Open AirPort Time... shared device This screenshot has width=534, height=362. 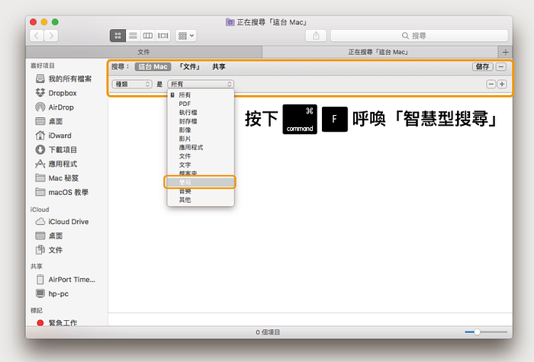click(x=66, y=280)
